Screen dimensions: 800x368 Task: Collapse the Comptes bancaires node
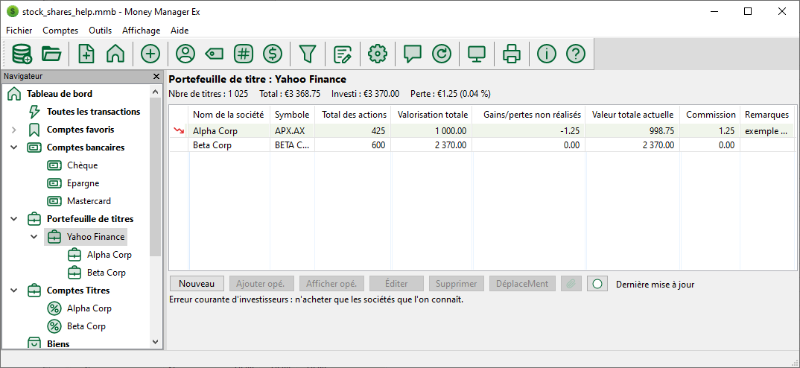pyautogui.click(x=13, y=147)
